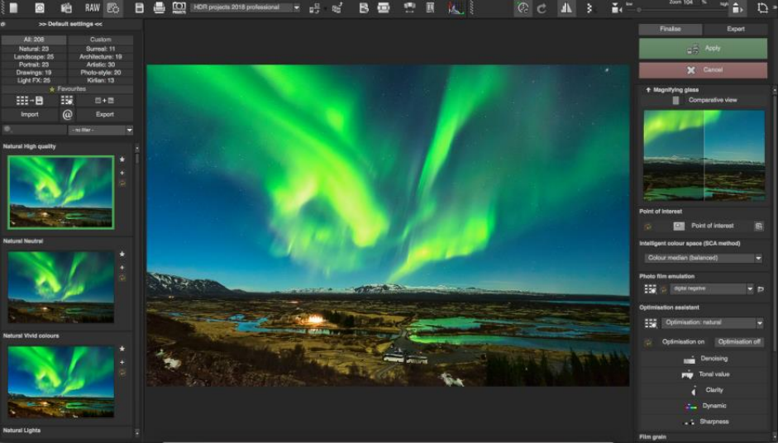This screenshot has width=778, height=443.
Task: Switch to the Expert tab
Action: coord(735,29)
